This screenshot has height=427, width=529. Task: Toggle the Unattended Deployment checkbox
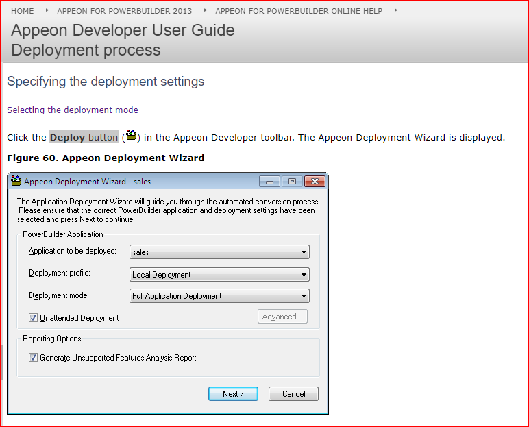[x=33, y=318]
